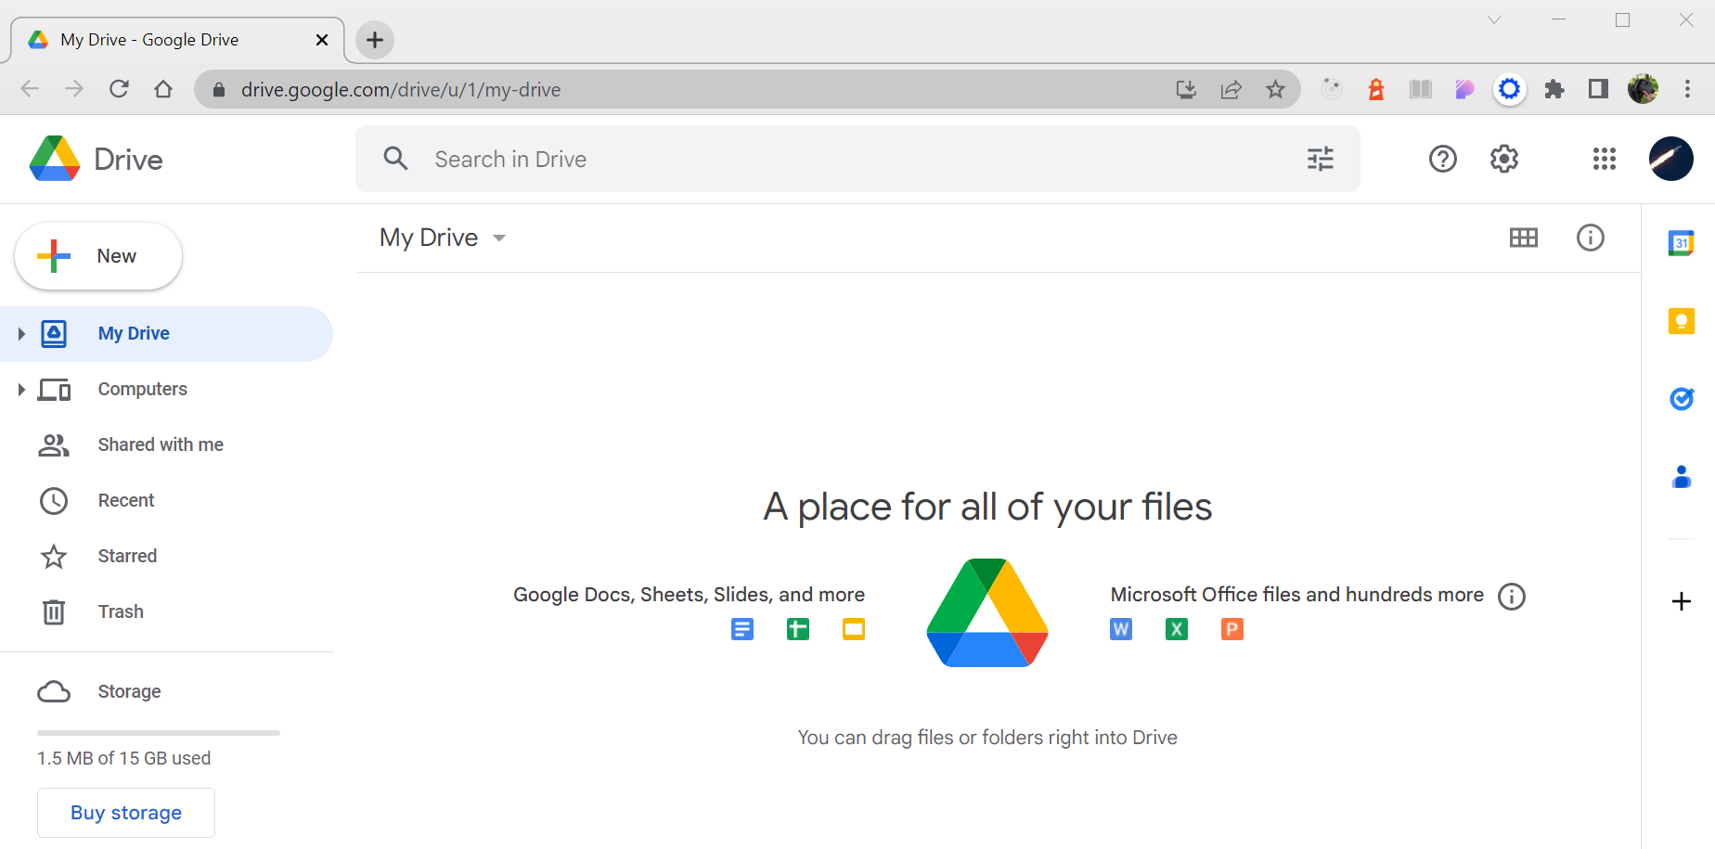This screenshot has width=1715, height=849.
Task: Click the Microsoft PowerPoint icon
Action: (1231, 629)
